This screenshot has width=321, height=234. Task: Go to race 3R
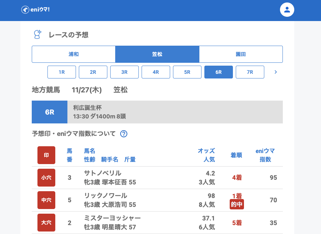coord(124,72)
